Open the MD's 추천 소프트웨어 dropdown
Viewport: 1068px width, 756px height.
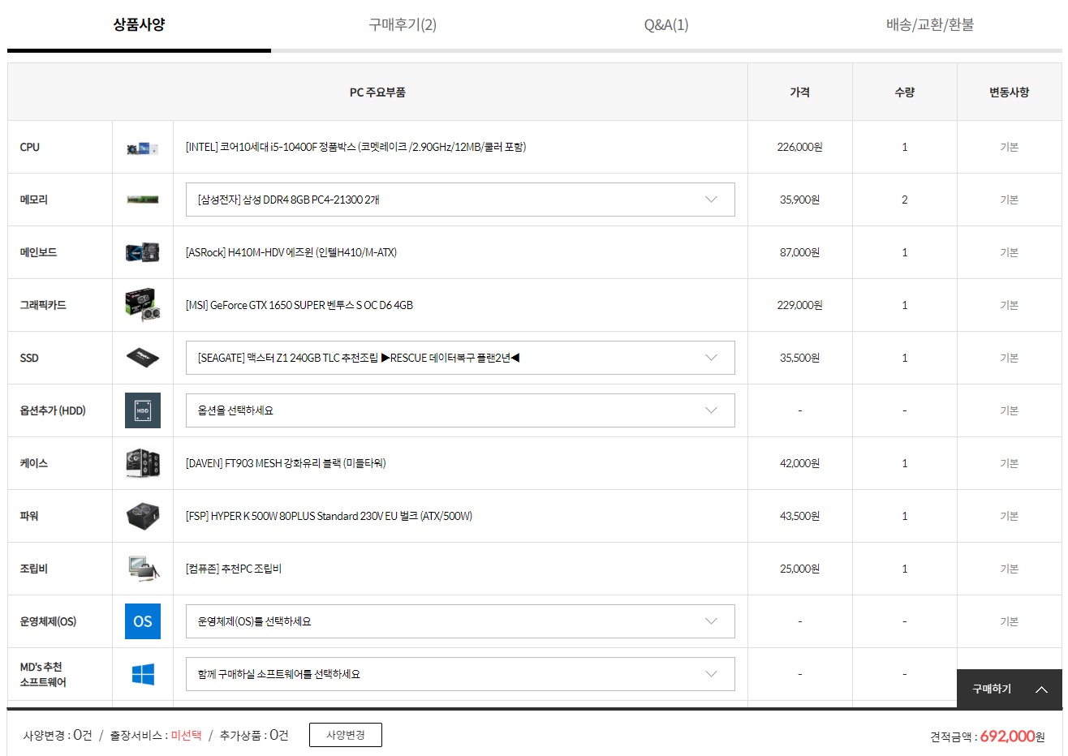coord(460,674)
